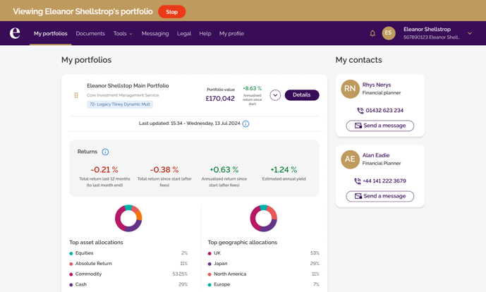Screen dimensions: 486x292
Task: Click the asset allocations donut chart
Action: coord(128,218)
